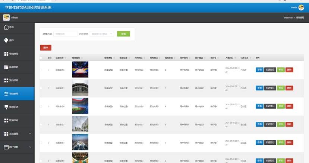Sort by 用户账号 column header arrows
Screen dimensions: 309x163
(x=190, y=58)
